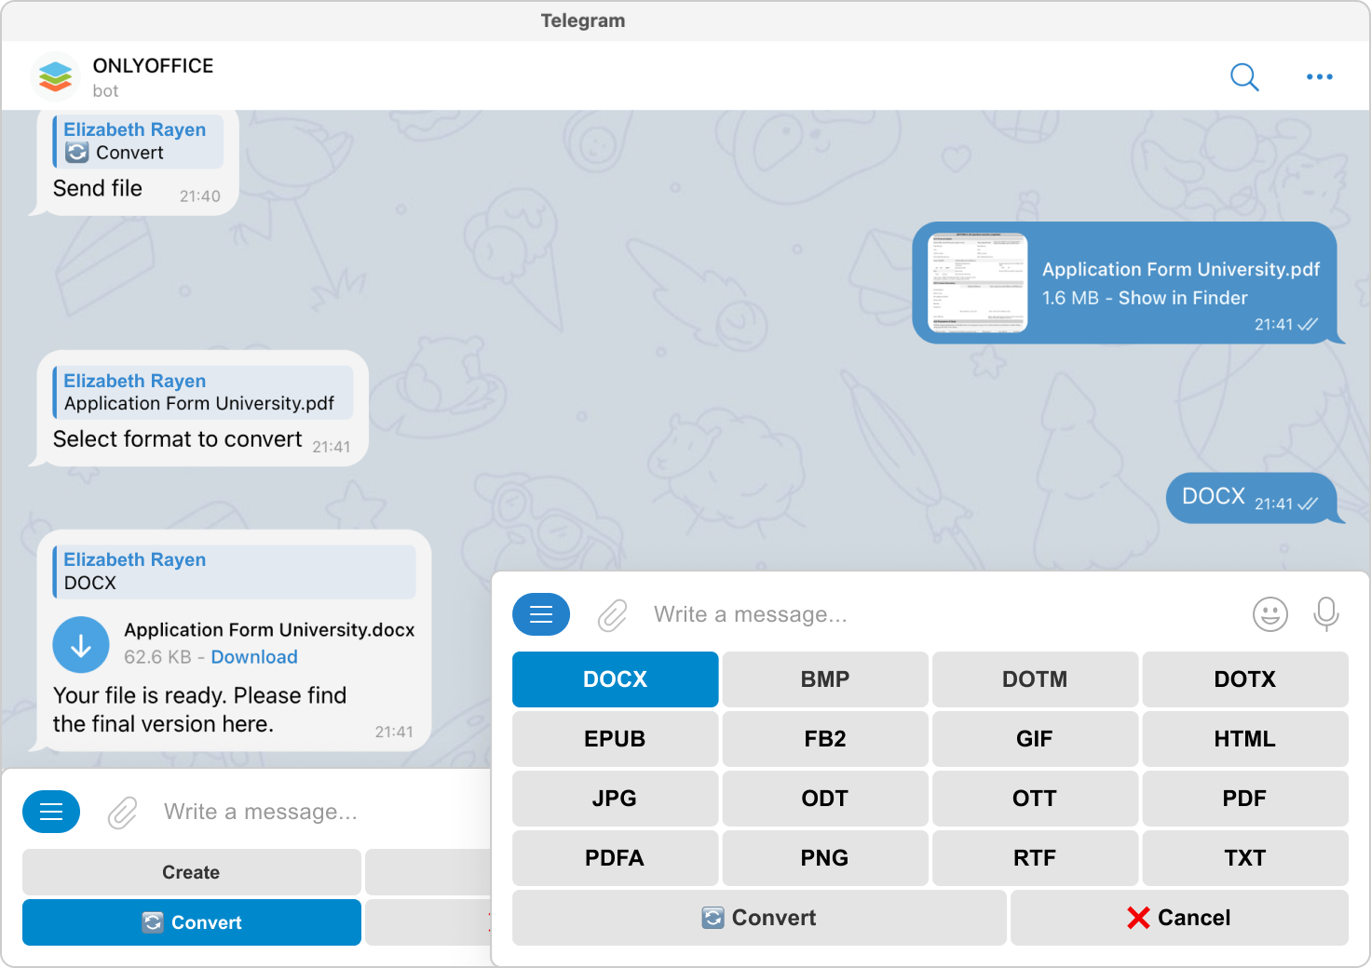Click Application Form University.docx file name
The height and width of the screenshot is (968, 1371).
point(269,630)
